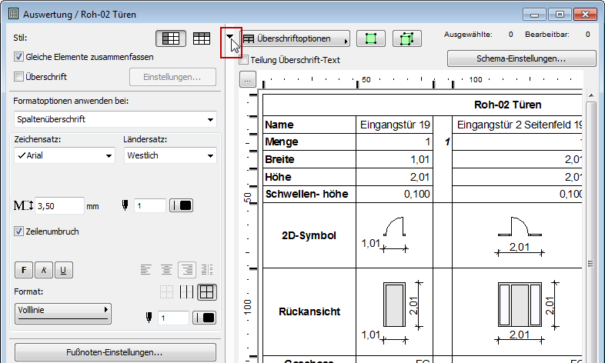Image resolution: width=605 pixels, height=363 pixels.
Task: Align text to the left
Action: pos(147,270)
